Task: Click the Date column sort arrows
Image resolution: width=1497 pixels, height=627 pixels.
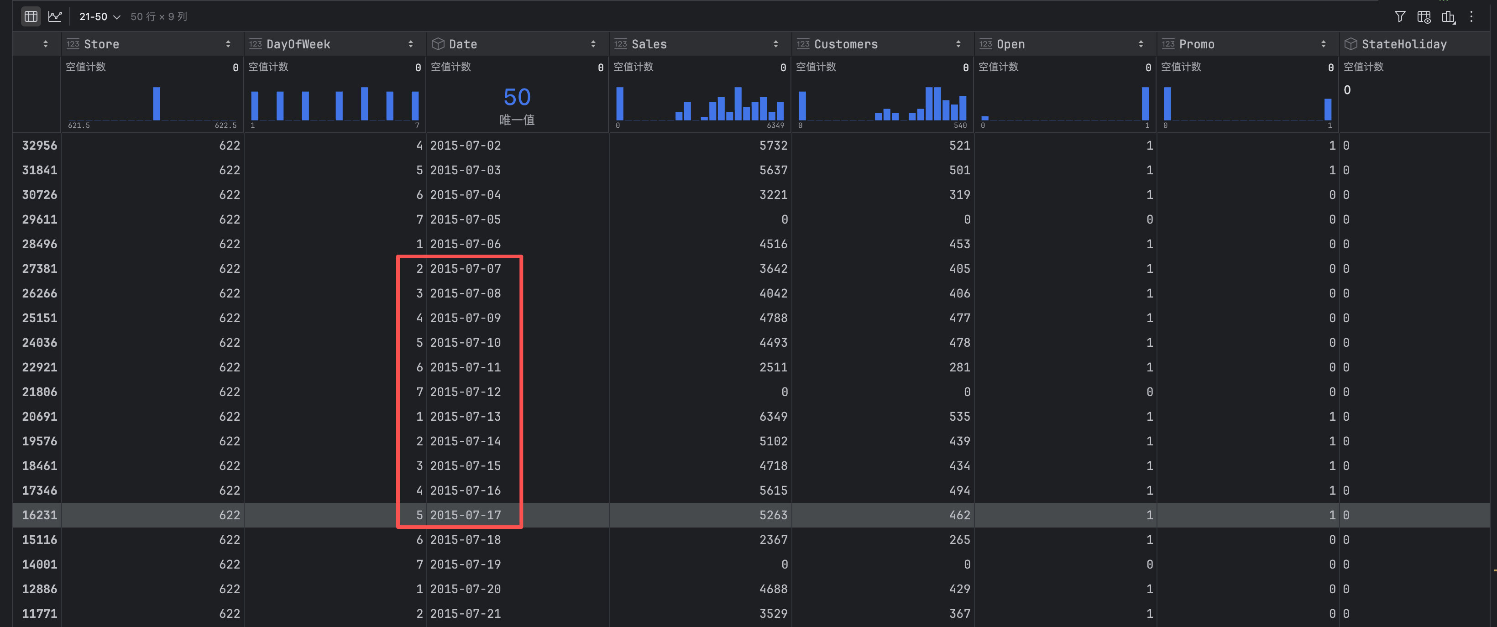Action: (593, 44)
